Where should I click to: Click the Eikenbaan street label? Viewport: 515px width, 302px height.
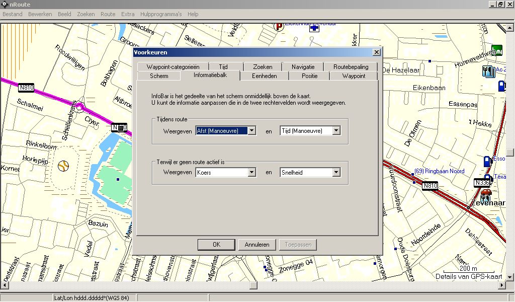click(x=429, y=88)
